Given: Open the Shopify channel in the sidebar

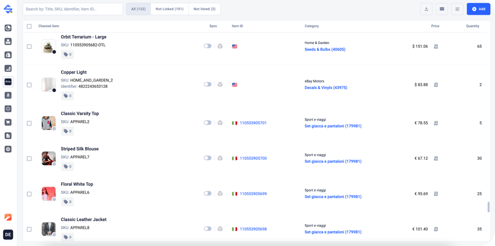Looking at the screenshot, I should point(8,55).
